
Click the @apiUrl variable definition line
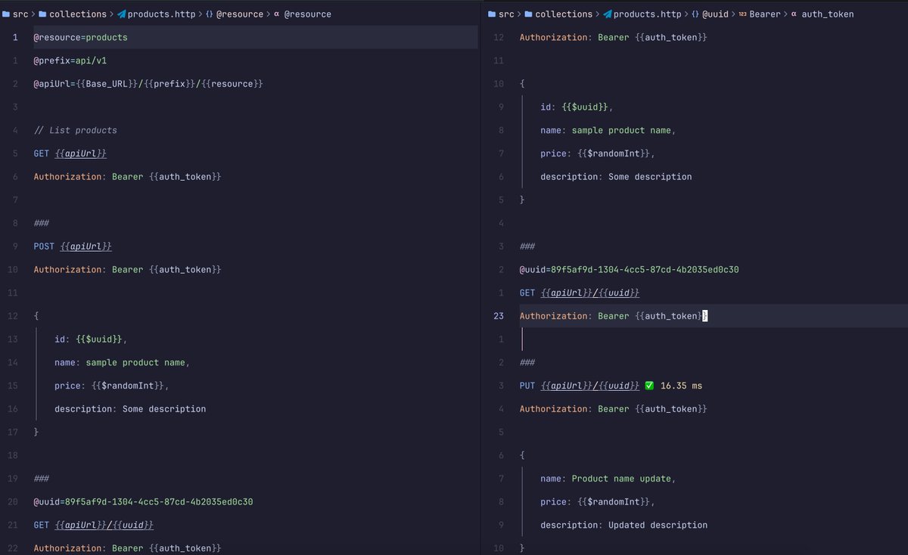(x=148, y=83)
